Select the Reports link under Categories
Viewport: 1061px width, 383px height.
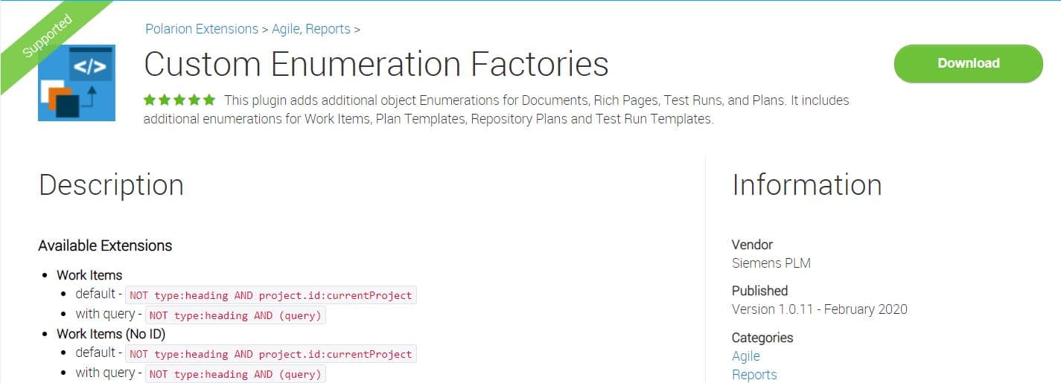tap(754, 375)
